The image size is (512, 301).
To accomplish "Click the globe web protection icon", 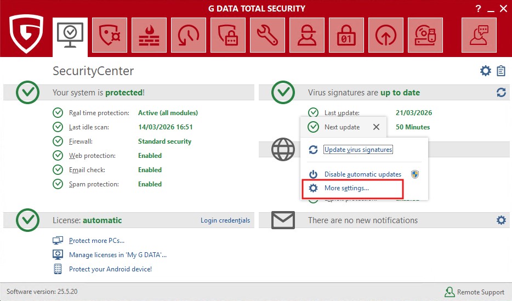I will (283, 149).
